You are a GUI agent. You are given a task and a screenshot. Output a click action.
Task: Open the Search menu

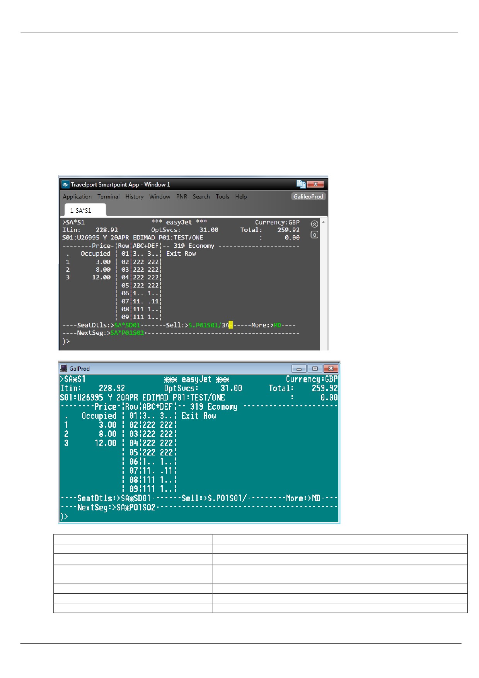pos(201,197)
